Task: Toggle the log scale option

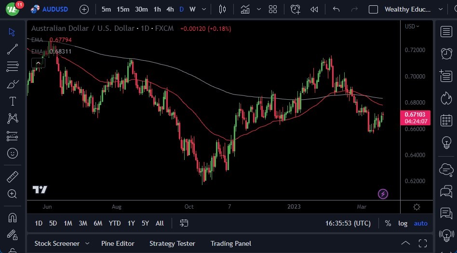Action: [x=403, y=223]
